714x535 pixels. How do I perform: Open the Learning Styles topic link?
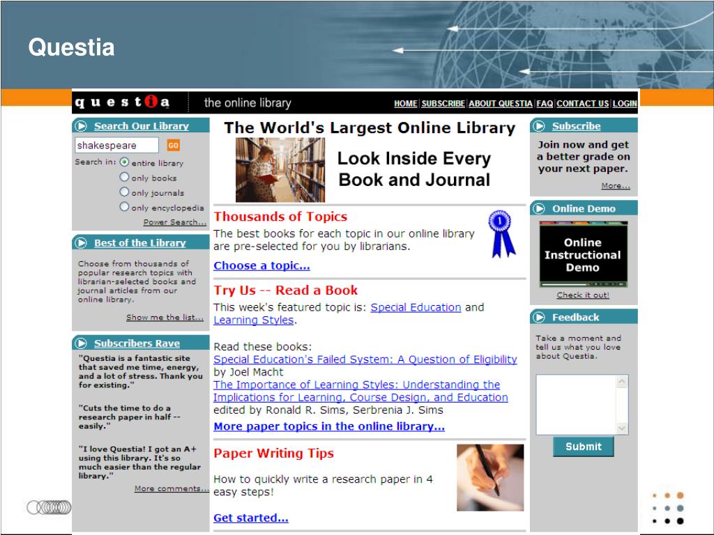click(254, 320)
